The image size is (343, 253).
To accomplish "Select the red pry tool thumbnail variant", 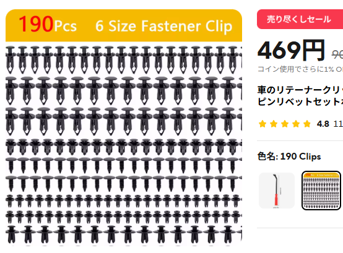I will tap(277, 191).
